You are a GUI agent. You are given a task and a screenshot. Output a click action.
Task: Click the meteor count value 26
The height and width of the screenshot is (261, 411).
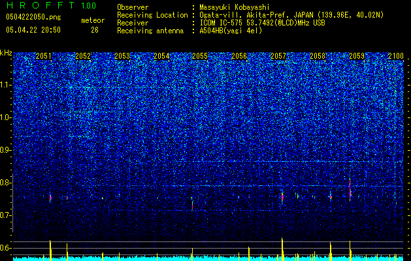pos(95,30)
